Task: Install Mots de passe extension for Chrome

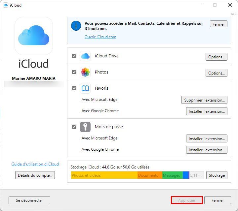Action: click(x=207, y=150)
